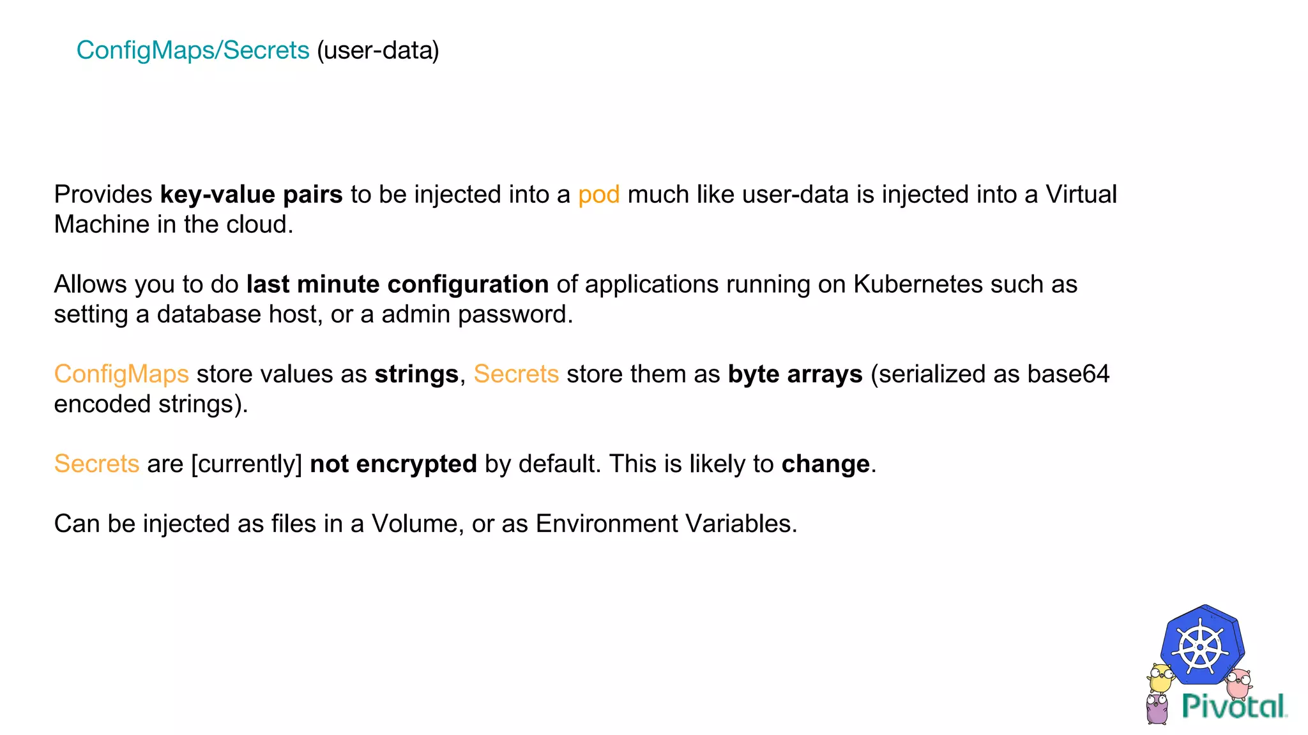Click the '(user-data)' text in the title
The width and height of the screenshot is (1308, 735).
pyautogui.click(x=378, y=50)
